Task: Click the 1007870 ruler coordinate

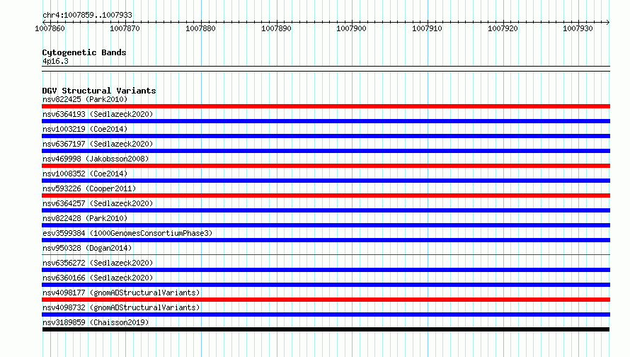Action: pyautogui.click(x=125, y=28)
